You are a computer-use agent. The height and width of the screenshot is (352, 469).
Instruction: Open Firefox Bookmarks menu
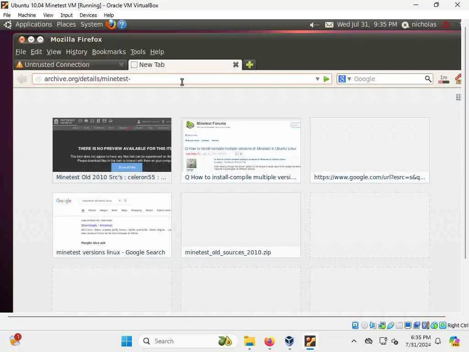point(109,52)
